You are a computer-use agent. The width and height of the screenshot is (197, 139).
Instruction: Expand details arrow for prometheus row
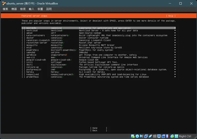(x=175, y=77)
